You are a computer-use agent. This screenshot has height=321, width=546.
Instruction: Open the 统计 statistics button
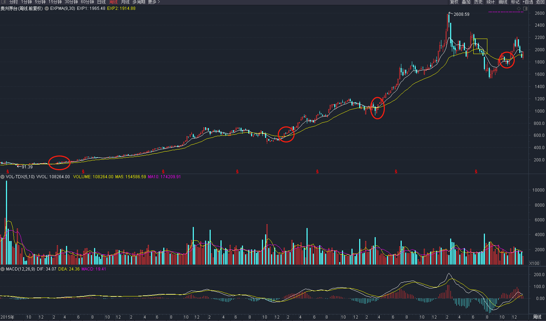(x=491, y=2)
